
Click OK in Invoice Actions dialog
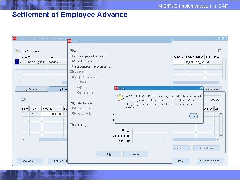point(109,154)
